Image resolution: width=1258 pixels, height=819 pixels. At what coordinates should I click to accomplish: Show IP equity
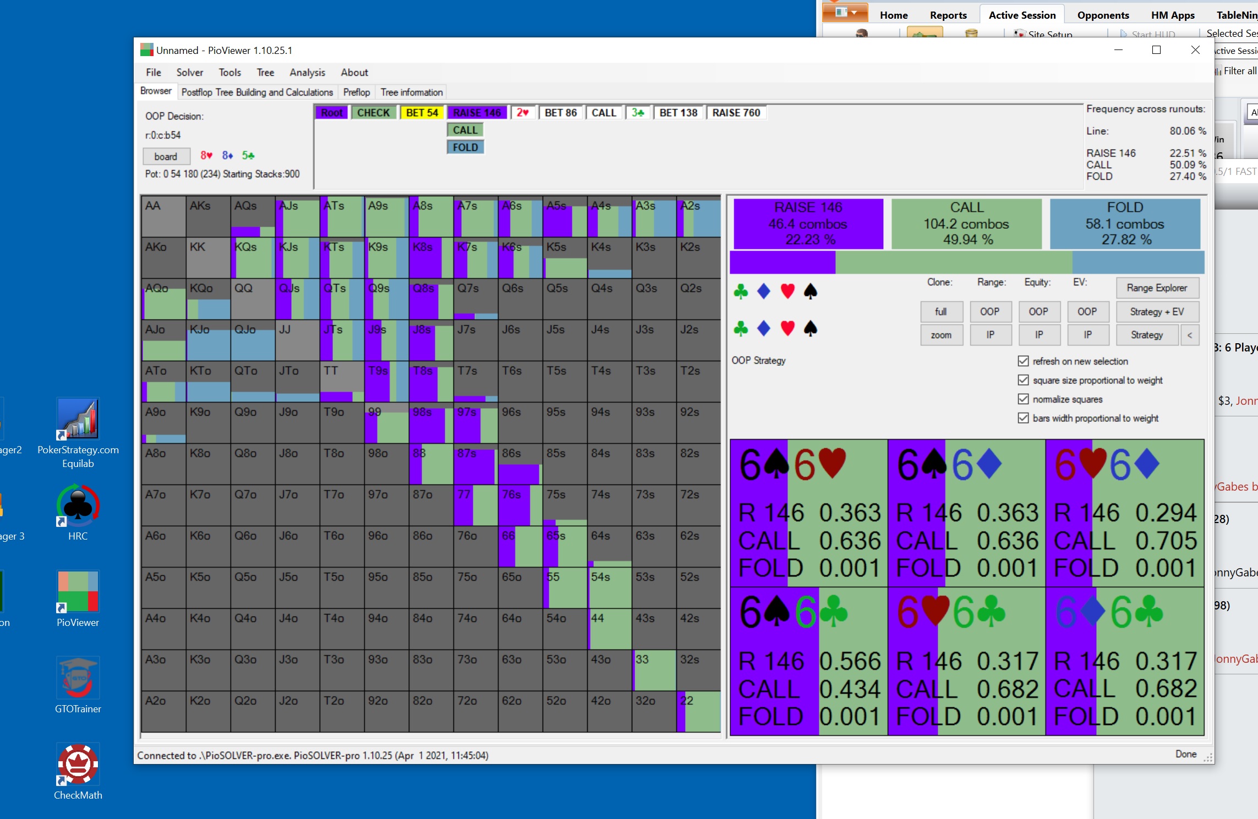tap(1039, 335)
